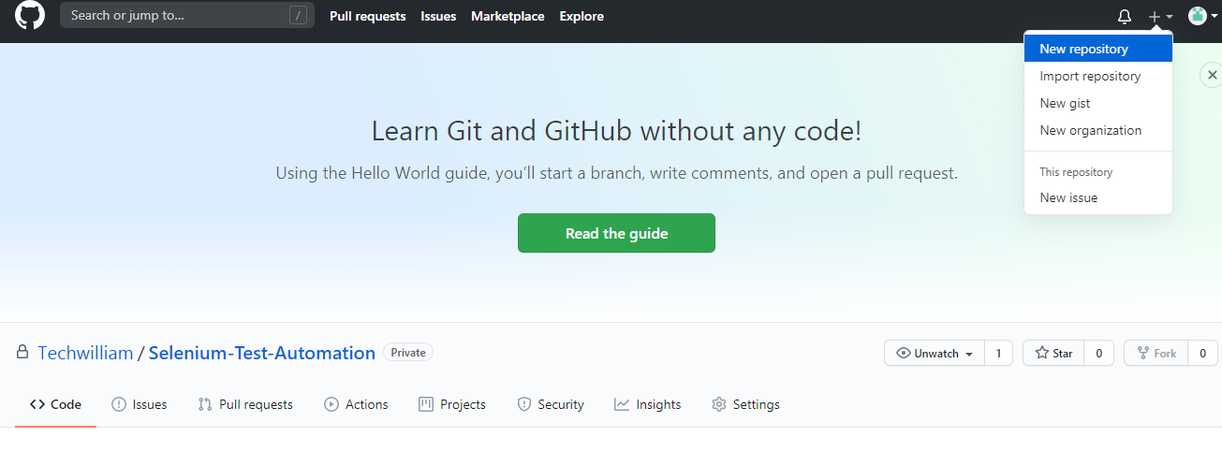Expand the Unwatch dropdown
Viewport: 1222px width, 451px height.
coord(935,353)
